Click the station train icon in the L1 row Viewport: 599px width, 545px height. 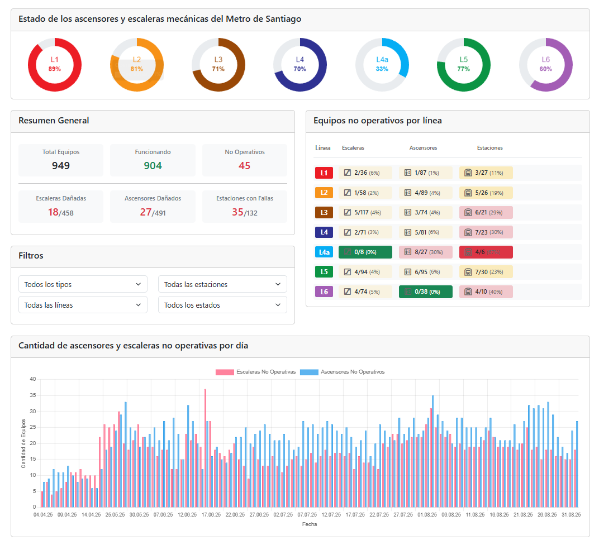pyautogui.click(x=468, y=173)
